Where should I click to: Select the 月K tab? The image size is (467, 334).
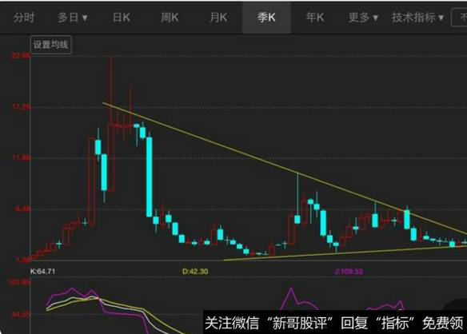click(218, 18)
